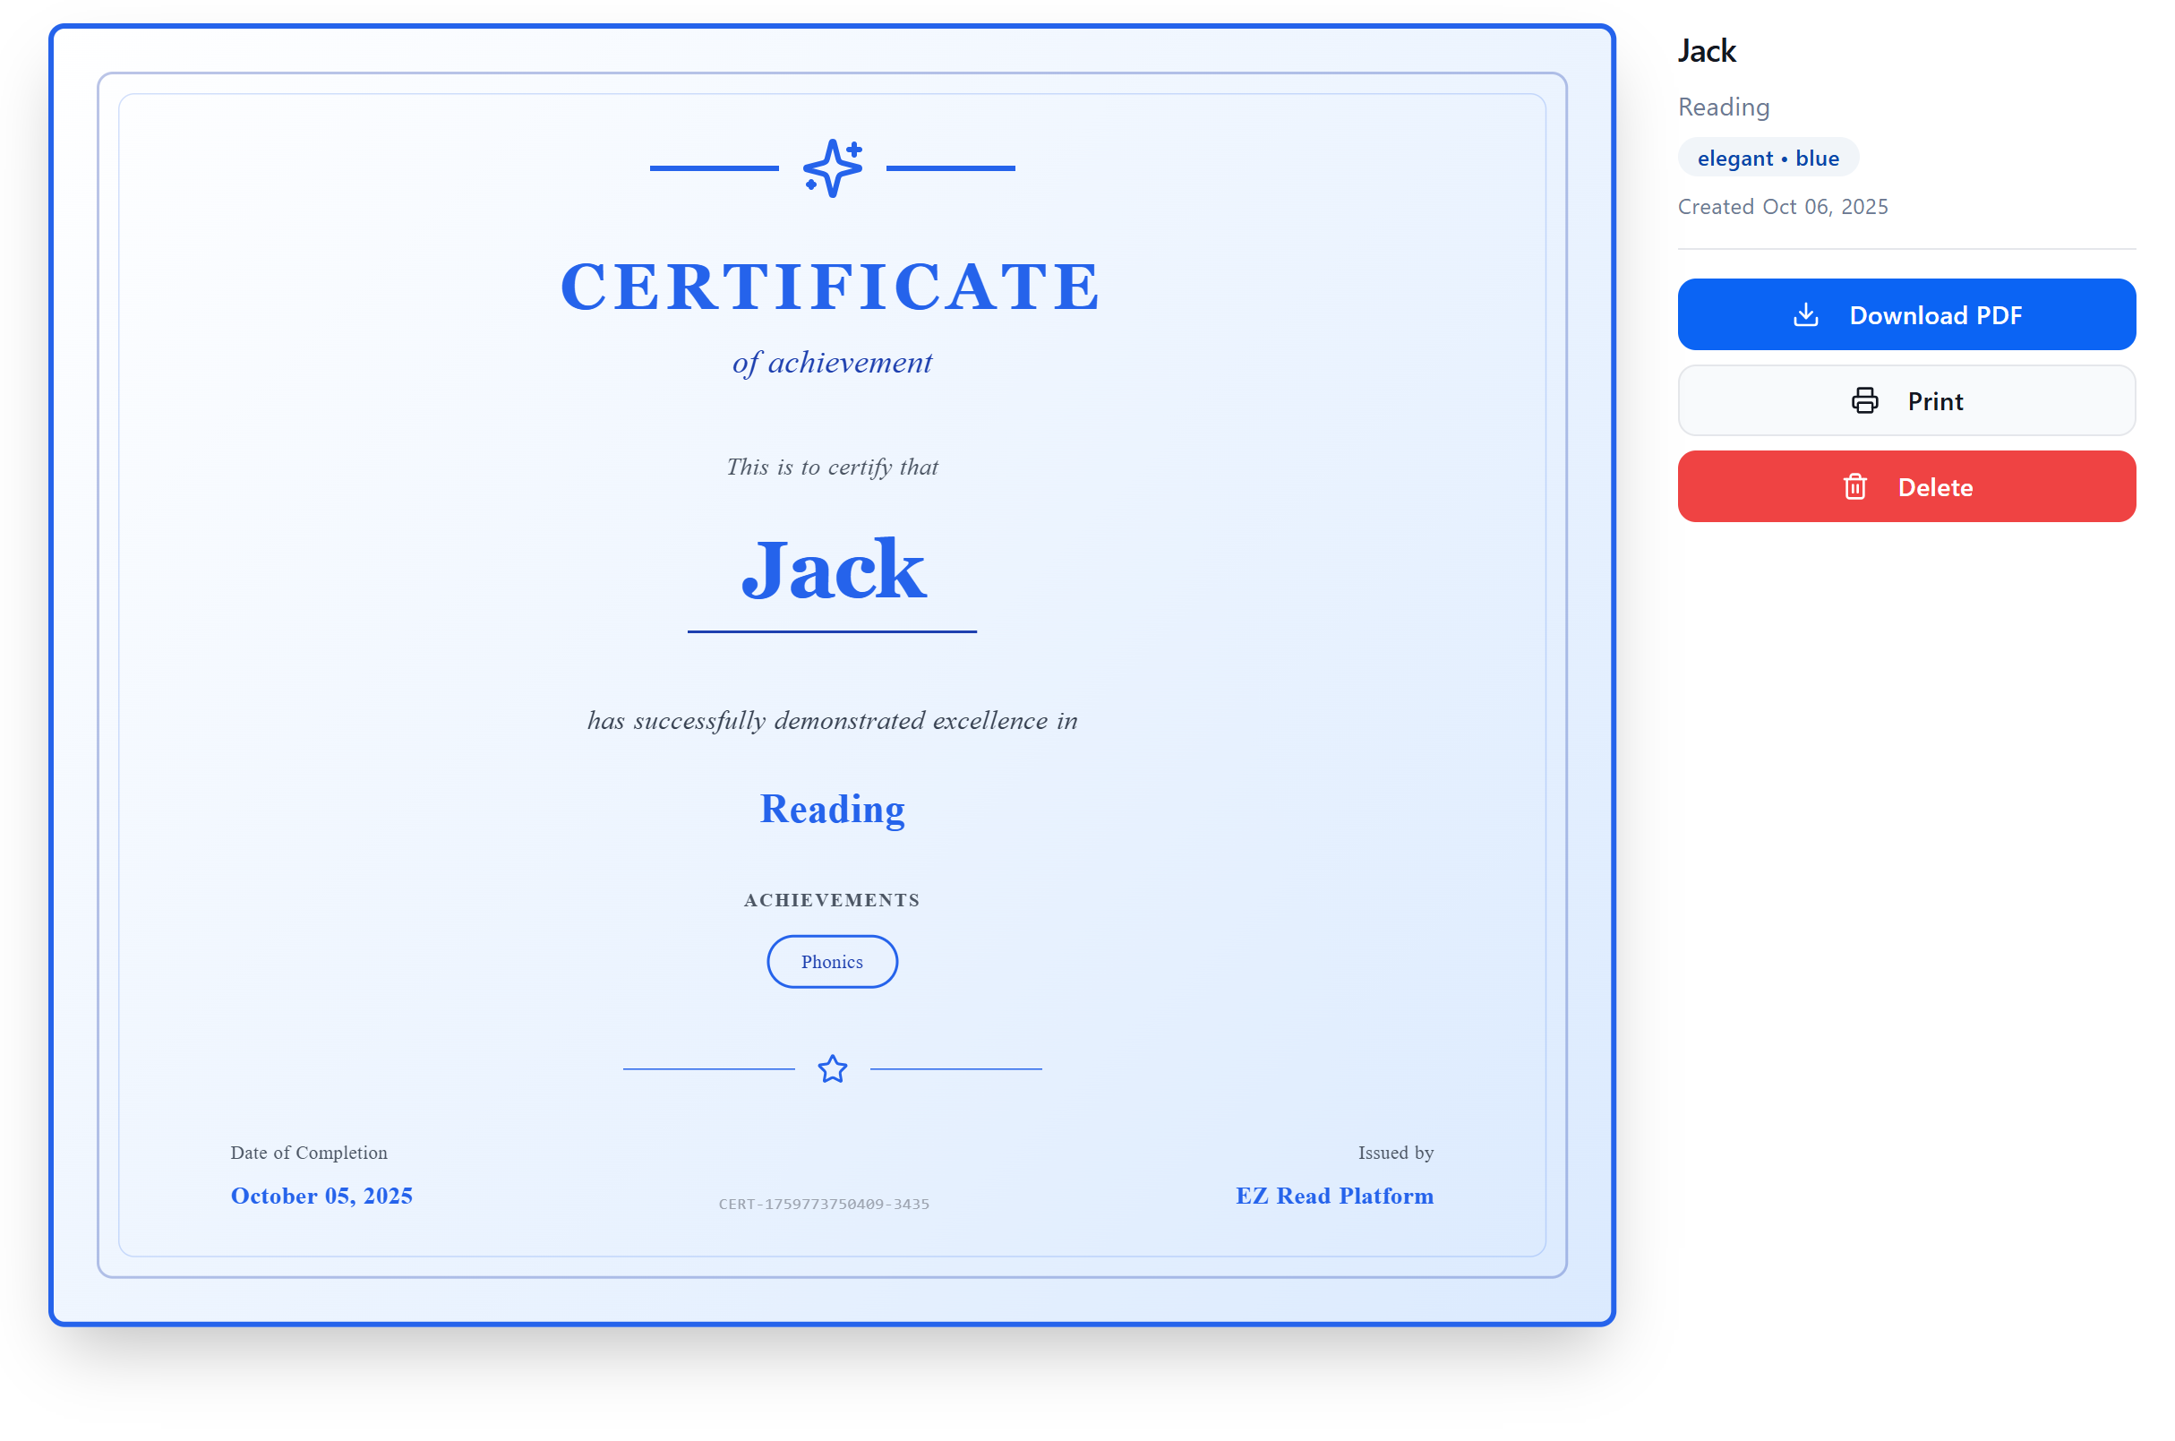Click the Reading subject title on certificate

pyautogui.click(x=832, y=809)
